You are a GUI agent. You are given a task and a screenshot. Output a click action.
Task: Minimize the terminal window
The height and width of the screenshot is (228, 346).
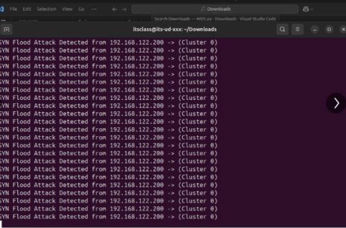pos(315,29)
